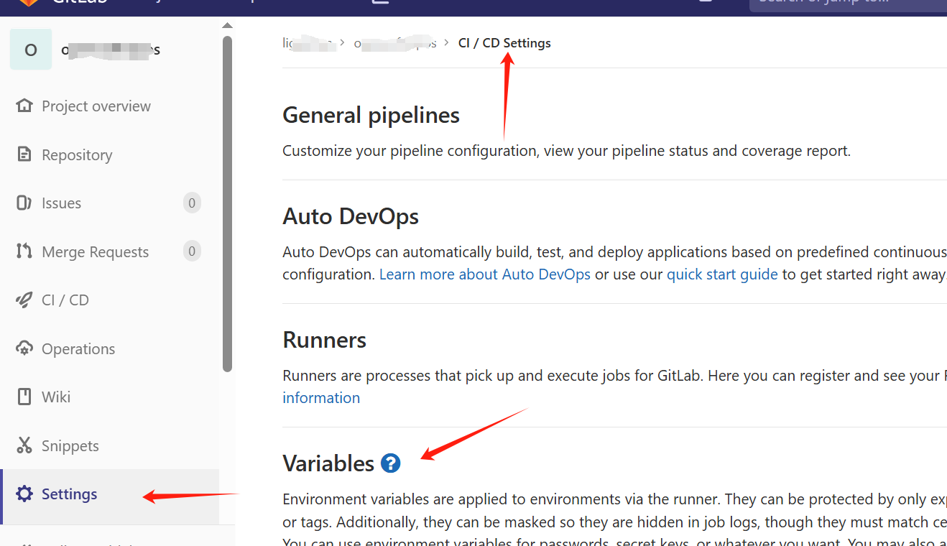The image size is (947, 546).
Task: Open Snippets in the sidebar
Action: [x=70, y=446]
